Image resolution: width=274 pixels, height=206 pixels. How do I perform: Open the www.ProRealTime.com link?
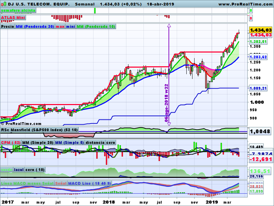[x=246, y=4]
